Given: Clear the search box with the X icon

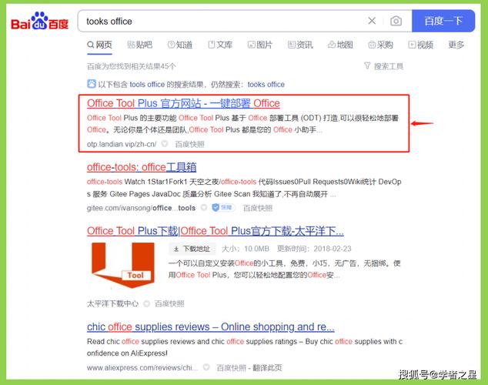Looking at the screenshot, I should pyautogui.click(x=372, y=21).
